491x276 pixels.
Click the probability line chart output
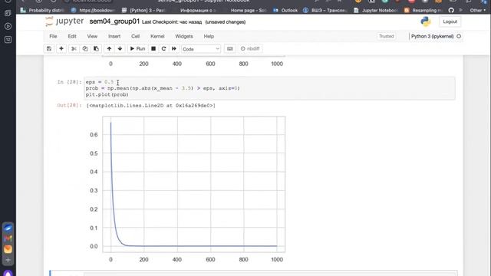pyautogui.click(x=193, y=184)
